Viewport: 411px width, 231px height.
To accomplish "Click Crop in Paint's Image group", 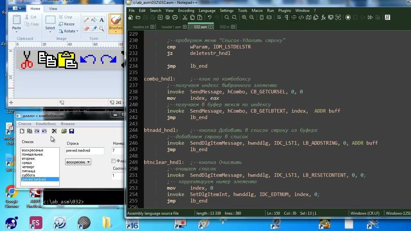I will click(x=66, y=17).
